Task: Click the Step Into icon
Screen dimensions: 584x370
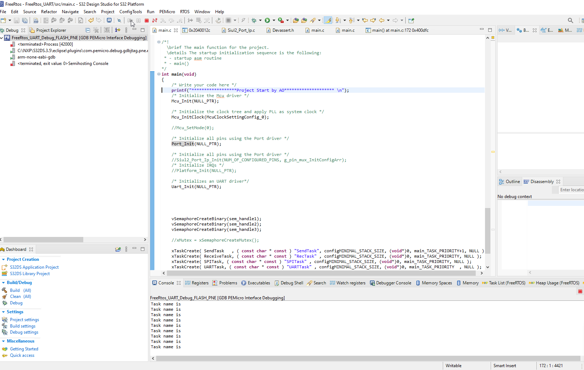Action: pos(163,20)
